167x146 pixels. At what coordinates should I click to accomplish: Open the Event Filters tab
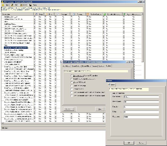coord(86,66)
